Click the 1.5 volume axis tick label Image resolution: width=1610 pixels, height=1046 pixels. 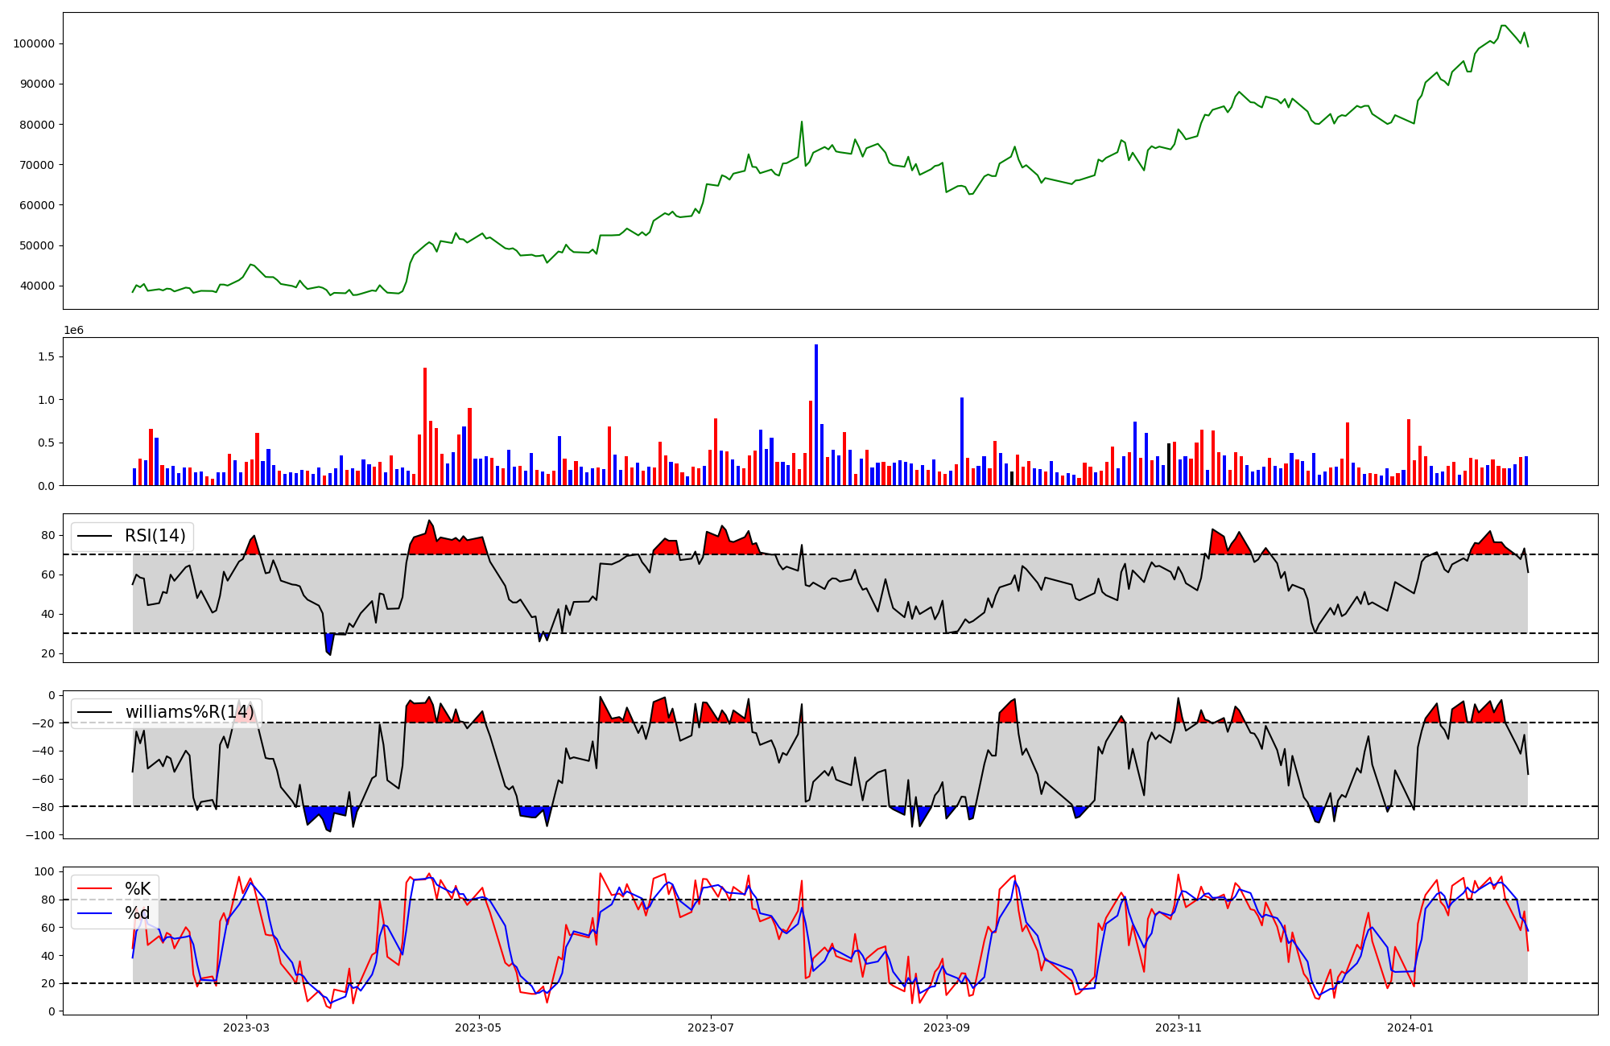(47, 356)
